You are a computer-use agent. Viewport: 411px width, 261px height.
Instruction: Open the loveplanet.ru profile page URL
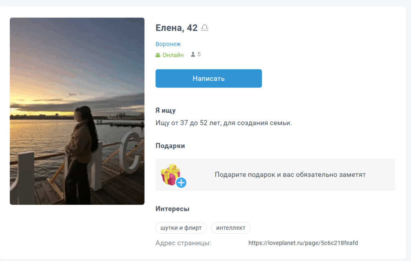click(303, 243)
